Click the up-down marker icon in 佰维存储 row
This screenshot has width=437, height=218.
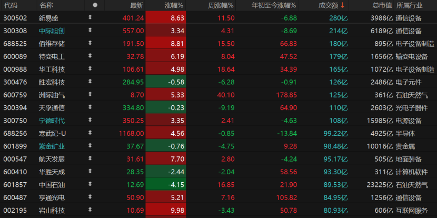pos(90,43)
